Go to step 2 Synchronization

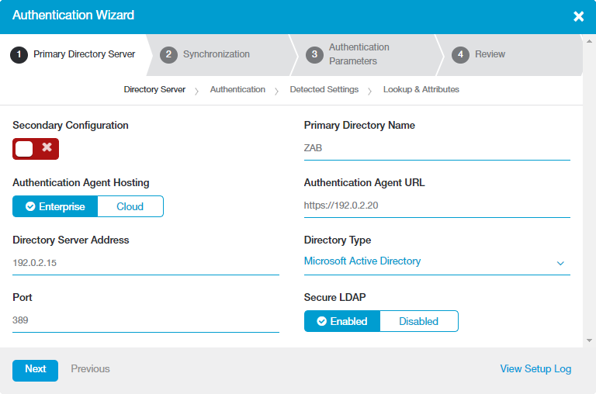click(x=217, y=55)
